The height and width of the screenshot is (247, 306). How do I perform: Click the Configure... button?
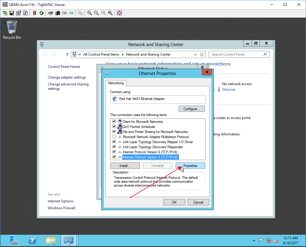(x=192, y=109)
